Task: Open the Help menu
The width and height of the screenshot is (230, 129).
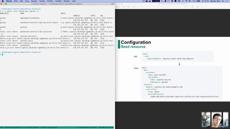Action: pos(74,1)
